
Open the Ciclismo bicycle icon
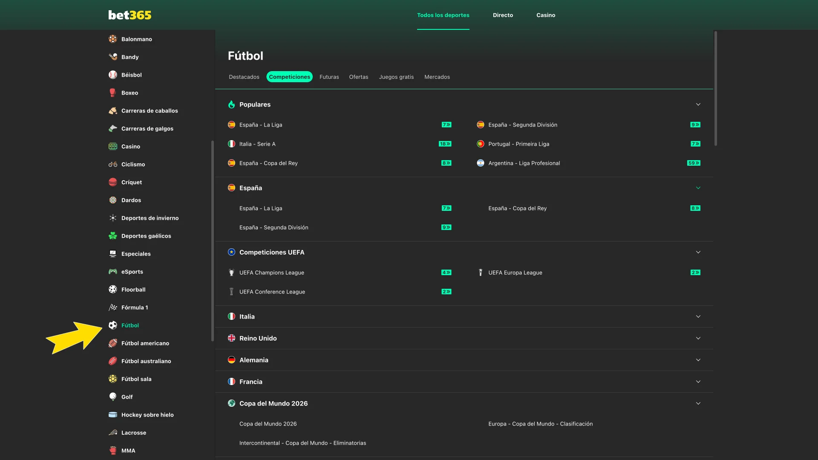coord(112,164)
